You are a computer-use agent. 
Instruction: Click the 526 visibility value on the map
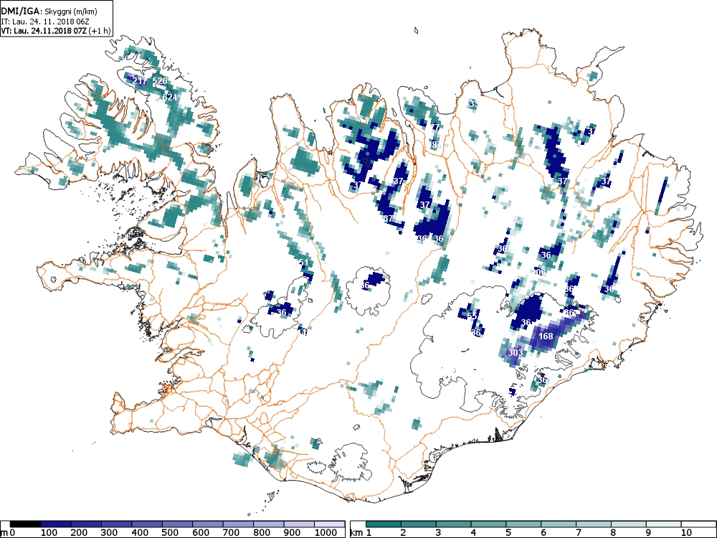coord(160,81)
